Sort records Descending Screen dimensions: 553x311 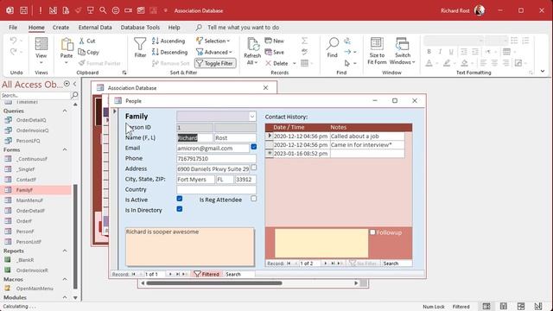(169, 52)
